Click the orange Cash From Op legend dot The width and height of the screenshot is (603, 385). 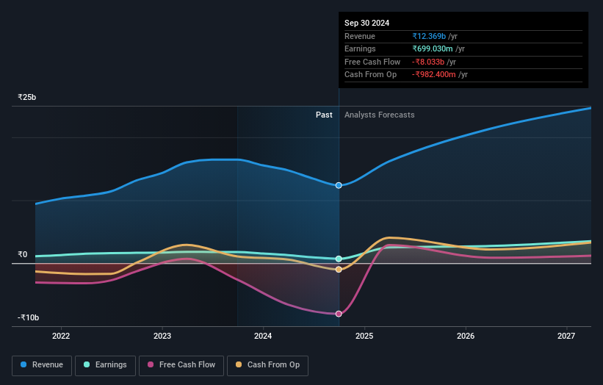[239, 364]
